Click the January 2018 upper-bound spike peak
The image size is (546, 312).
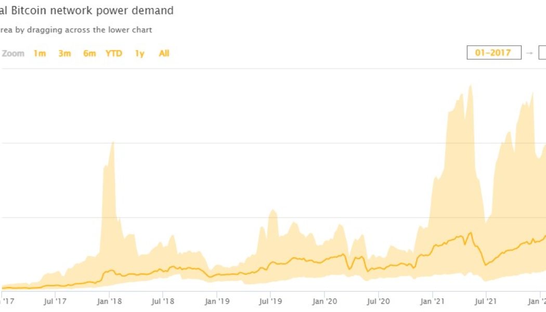click(112, 142)
